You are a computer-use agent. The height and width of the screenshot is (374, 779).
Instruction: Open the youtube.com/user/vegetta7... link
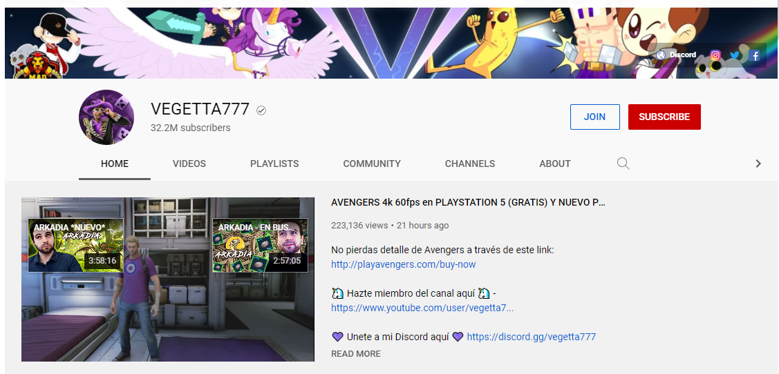[422, 308]
